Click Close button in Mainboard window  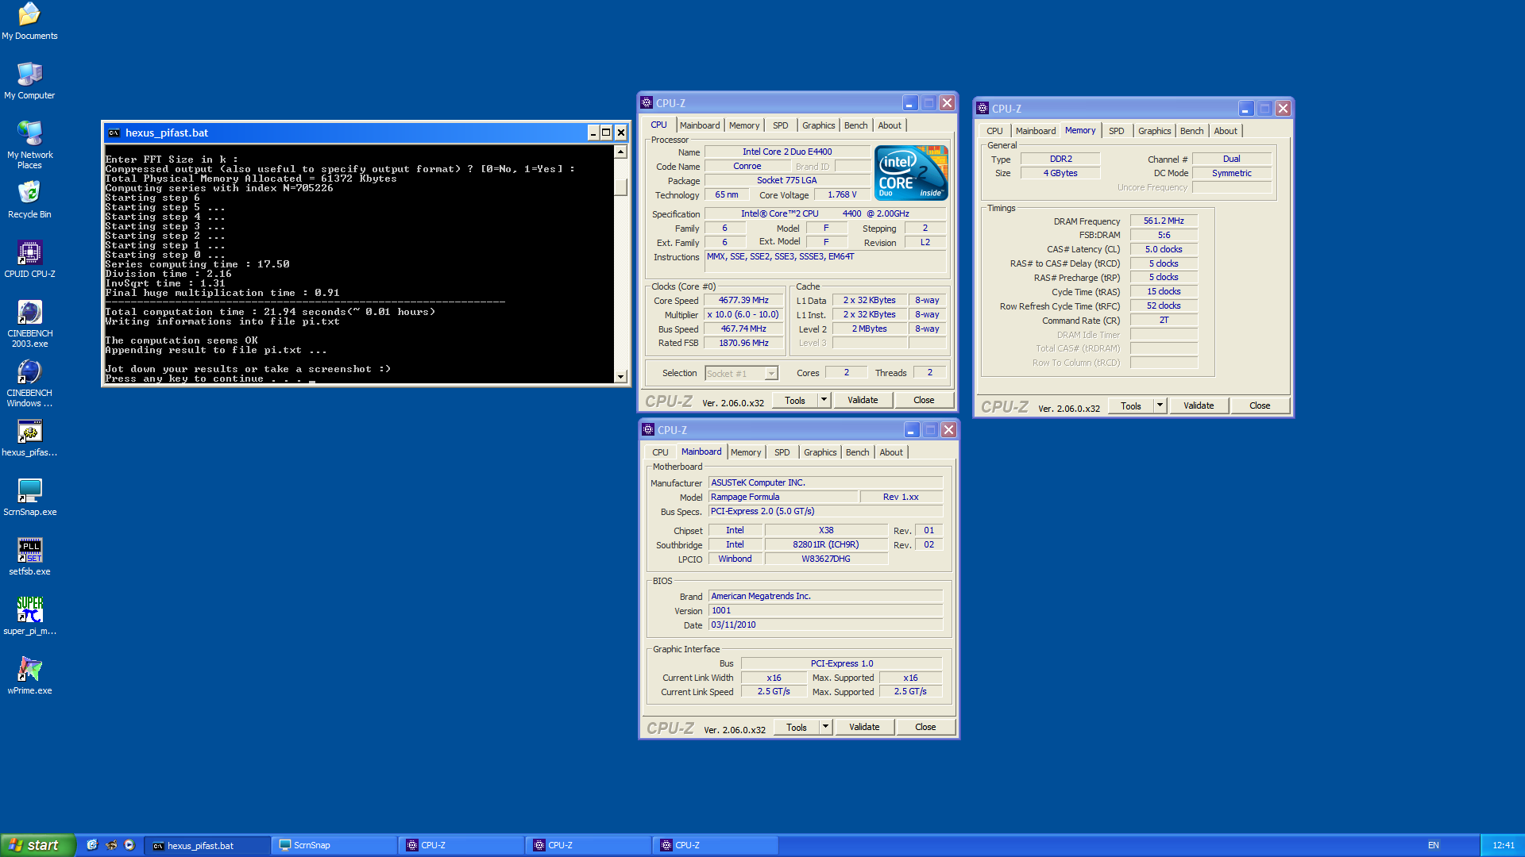(x=925, y=728)
